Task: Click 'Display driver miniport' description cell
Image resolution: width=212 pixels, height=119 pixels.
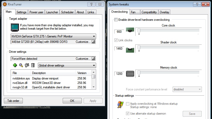Action: click(x=45, y=78)
